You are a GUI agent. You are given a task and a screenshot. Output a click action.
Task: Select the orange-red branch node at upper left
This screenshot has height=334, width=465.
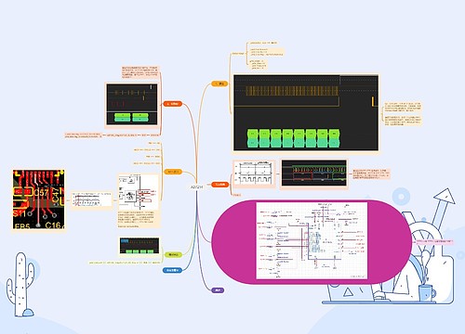pos(172,104)
